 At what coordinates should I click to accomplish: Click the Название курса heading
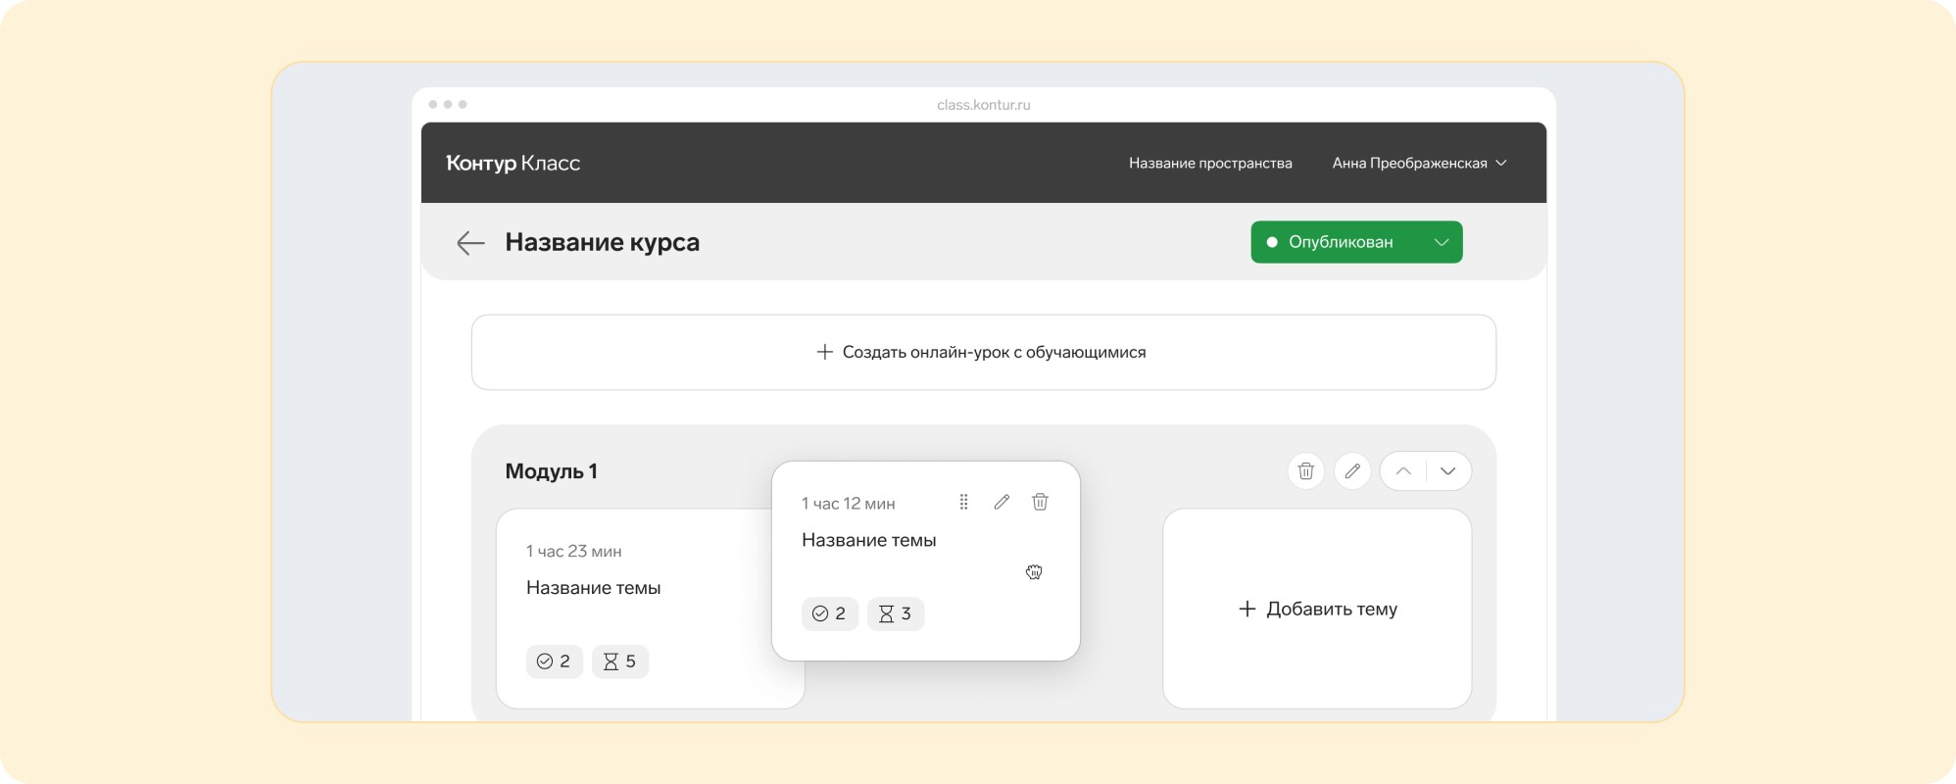click(x=603, y=242)
